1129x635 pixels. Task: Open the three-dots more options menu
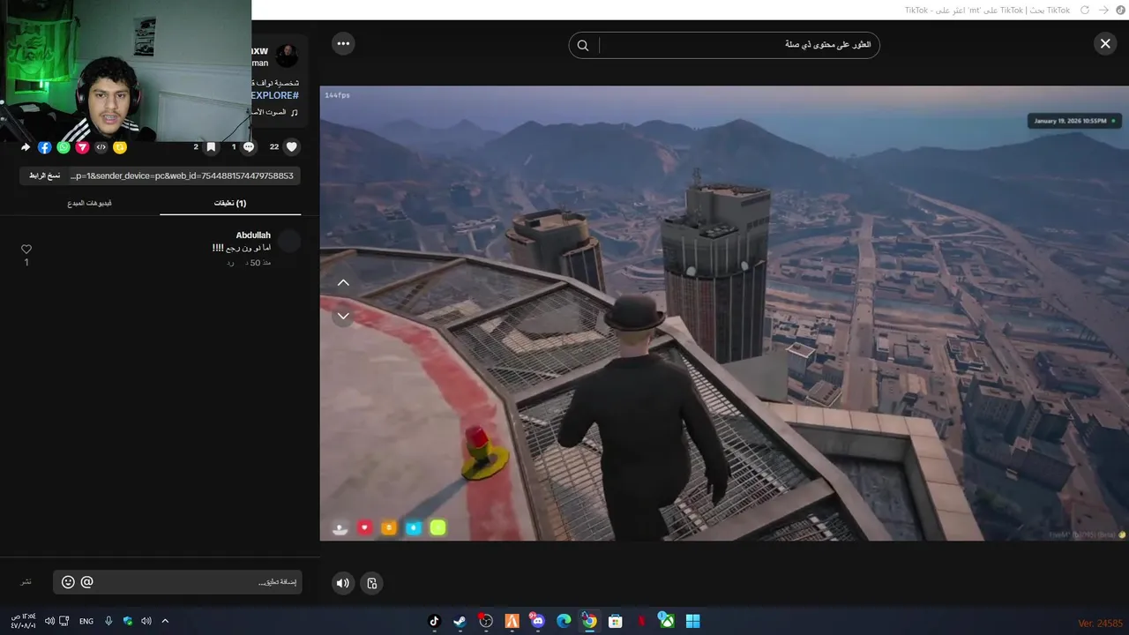click(343, 43)
